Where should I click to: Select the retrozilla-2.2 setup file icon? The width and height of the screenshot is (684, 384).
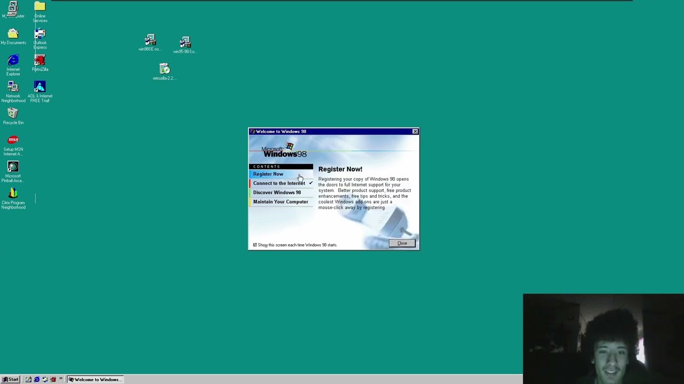(164, 71)
